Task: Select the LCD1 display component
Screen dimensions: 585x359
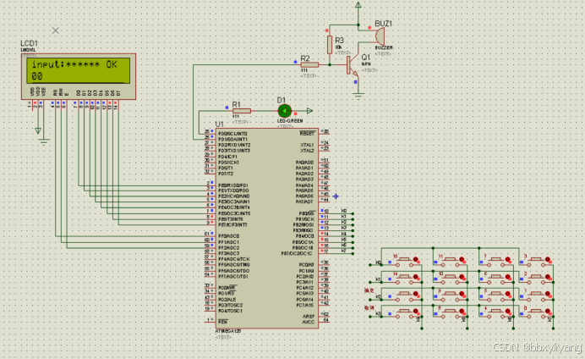Action: 79,76
